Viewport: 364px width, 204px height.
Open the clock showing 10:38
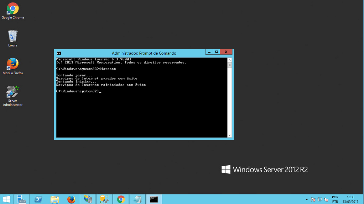coord(350,199)
